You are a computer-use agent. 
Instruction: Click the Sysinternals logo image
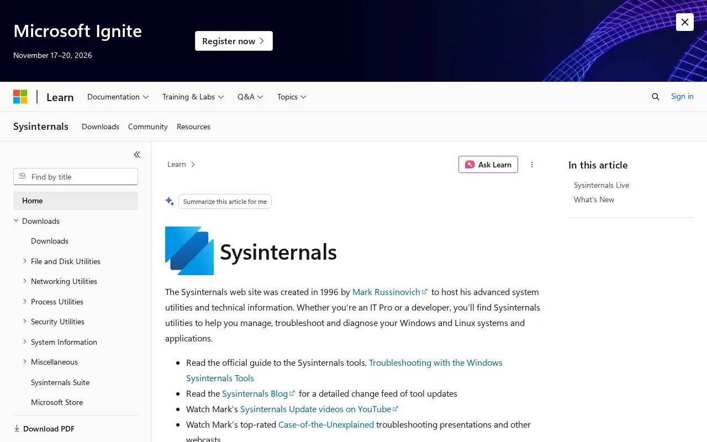(189, 251)
